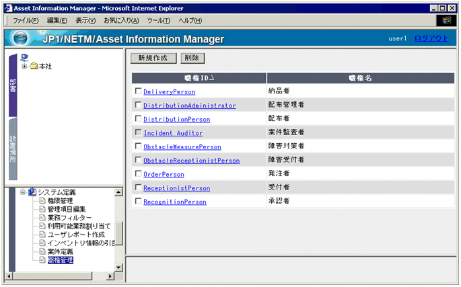This screenshot has height=287, width=461.
Task: Click menu tree scroll-up arrow
Action: tap(118, 192)
